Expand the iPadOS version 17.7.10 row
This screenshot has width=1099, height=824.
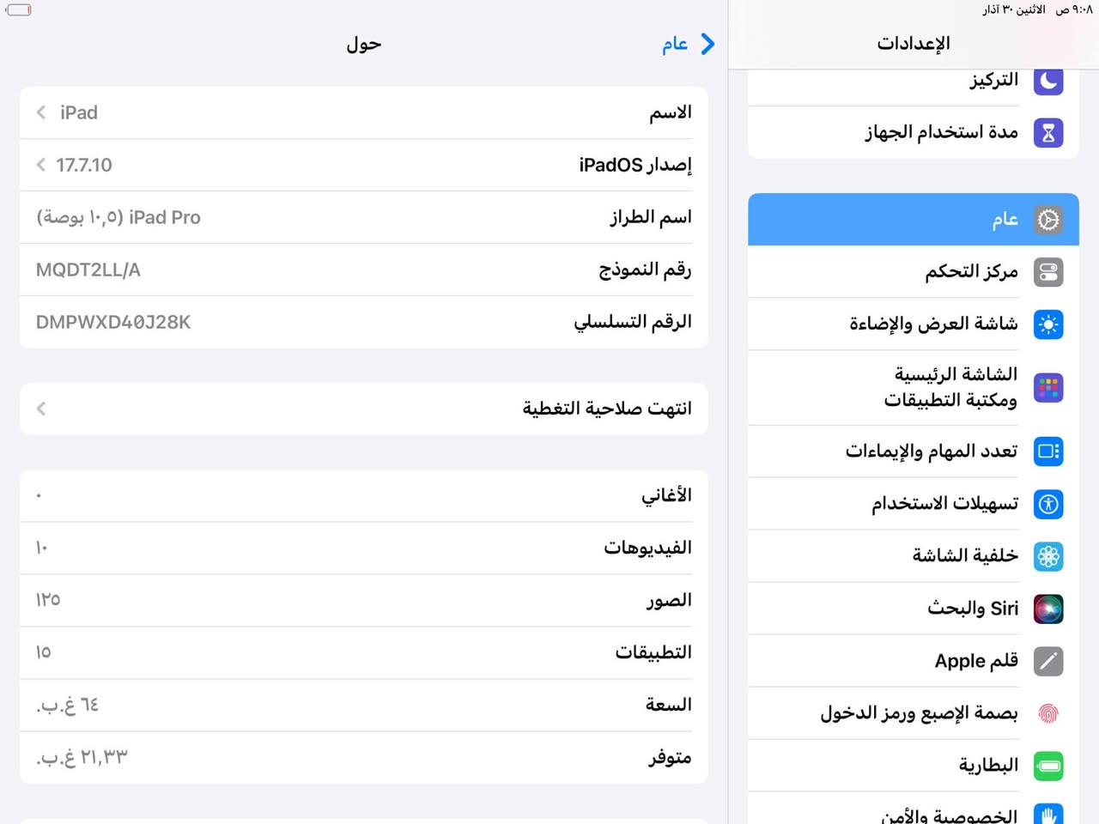coord(361,165)
